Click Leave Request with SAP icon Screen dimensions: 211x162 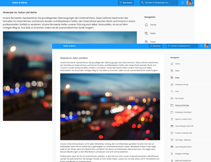click(172, 126)
